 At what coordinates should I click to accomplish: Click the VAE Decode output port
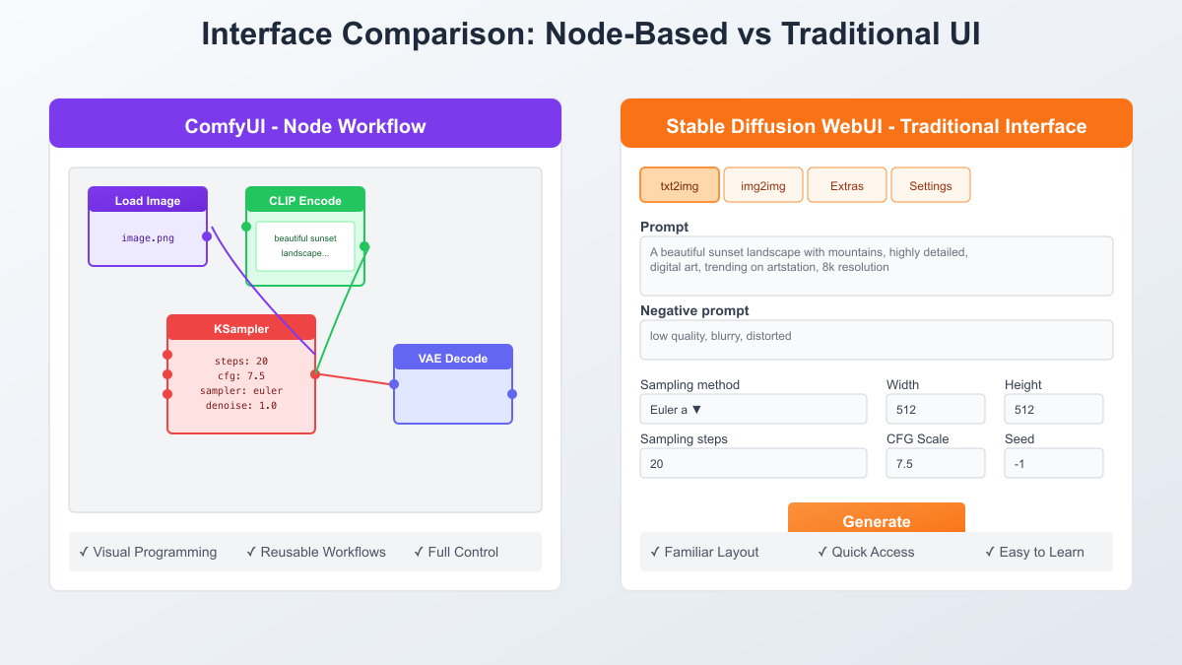(x=512, y=394)
